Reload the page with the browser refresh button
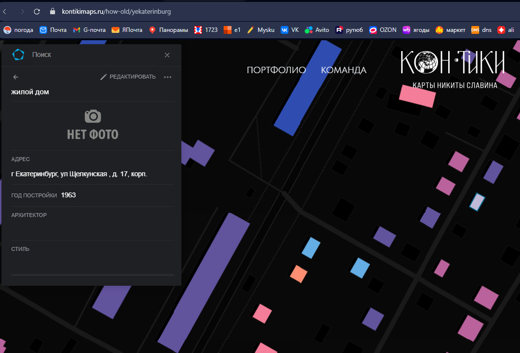 tap(37, 11)
